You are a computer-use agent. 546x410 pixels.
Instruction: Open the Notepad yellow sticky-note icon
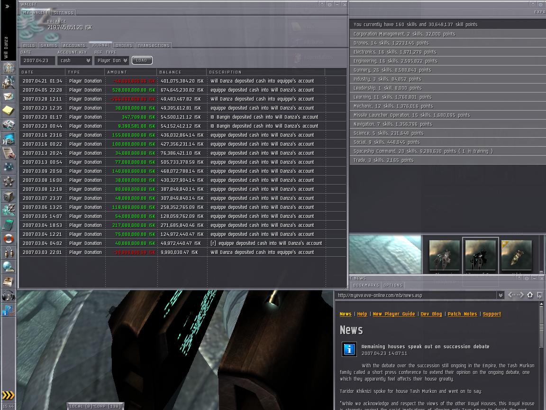(8, 111)
